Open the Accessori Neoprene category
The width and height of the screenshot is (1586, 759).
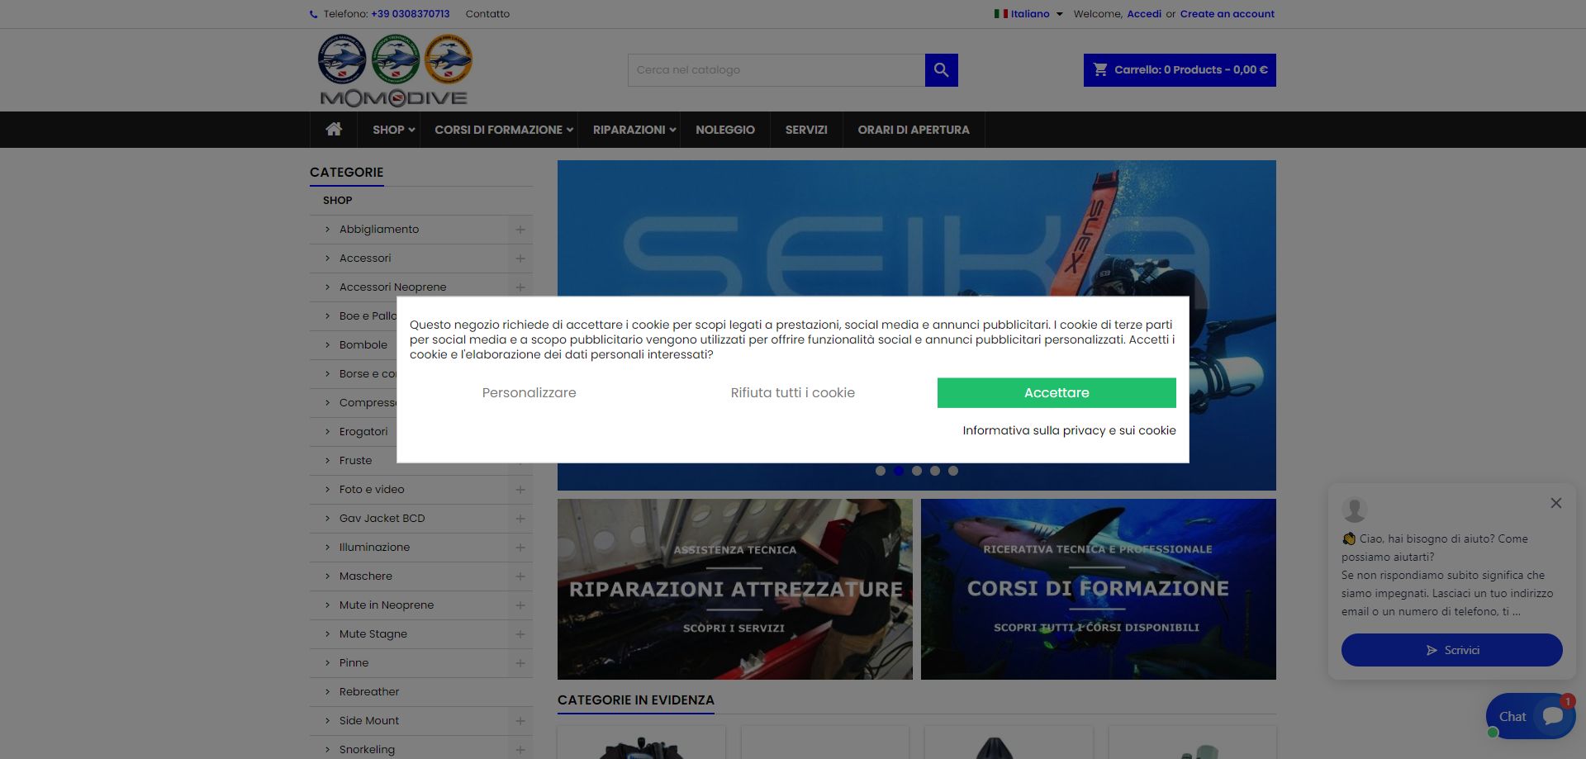tap(392, 287)
